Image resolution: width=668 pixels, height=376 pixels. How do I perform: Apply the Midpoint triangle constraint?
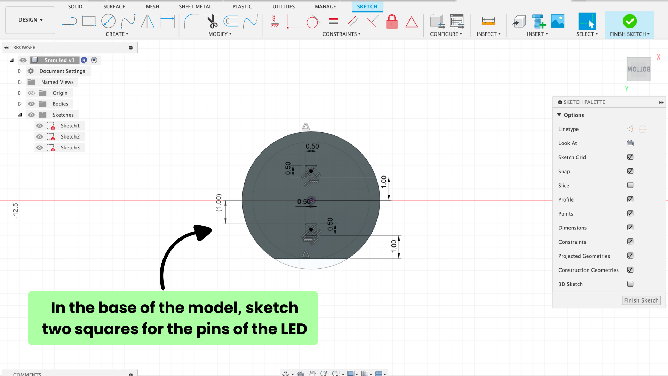[412, 22]
